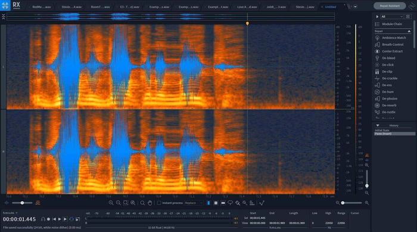Collapse the Repair category

point(409,32)
